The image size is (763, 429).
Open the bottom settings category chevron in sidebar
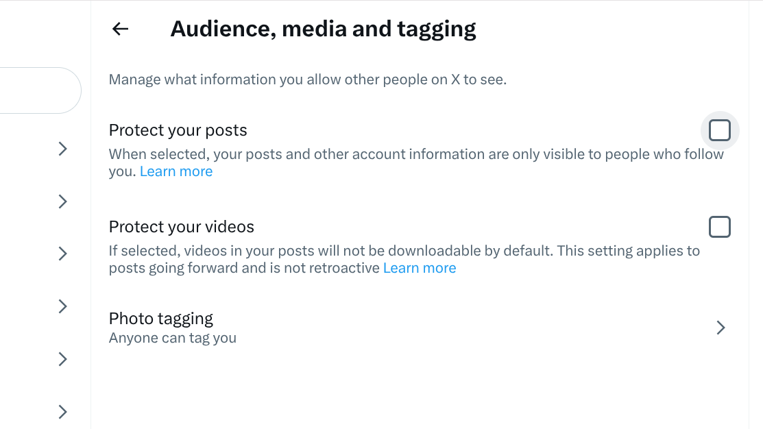coord(62,412)
